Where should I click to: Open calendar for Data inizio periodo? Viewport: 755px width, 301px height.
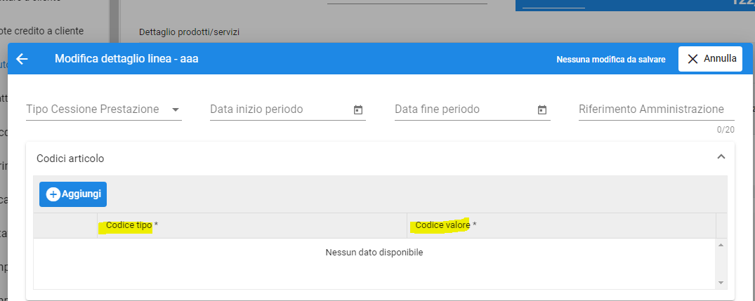coord(357,109)
